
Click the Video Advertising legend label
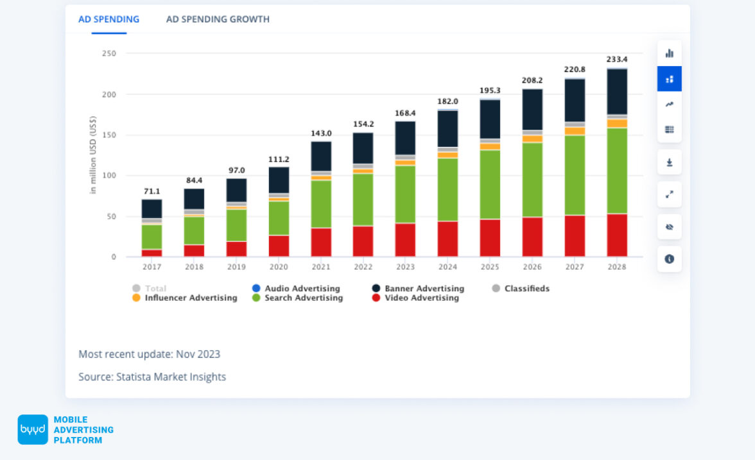click(422, 298)
